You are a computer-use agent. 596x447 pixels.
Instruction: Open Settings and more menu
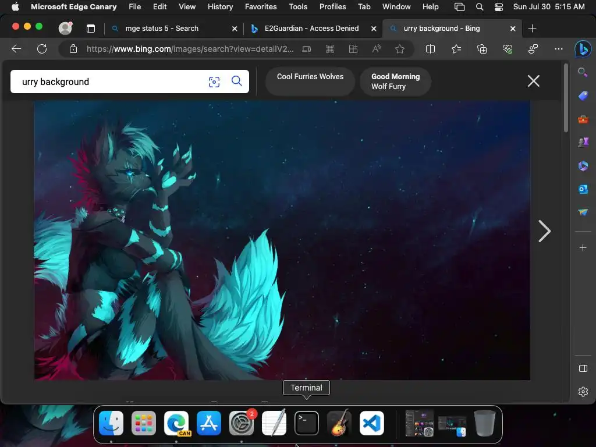pyautogui.click(x=558, y=49)
